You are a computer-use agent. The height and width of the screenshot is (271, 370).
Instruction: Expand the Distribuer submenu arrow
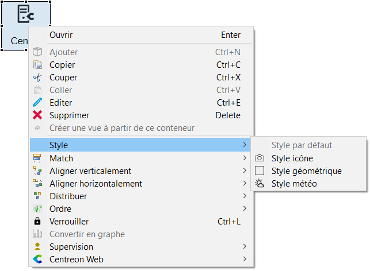click(245, 196)
